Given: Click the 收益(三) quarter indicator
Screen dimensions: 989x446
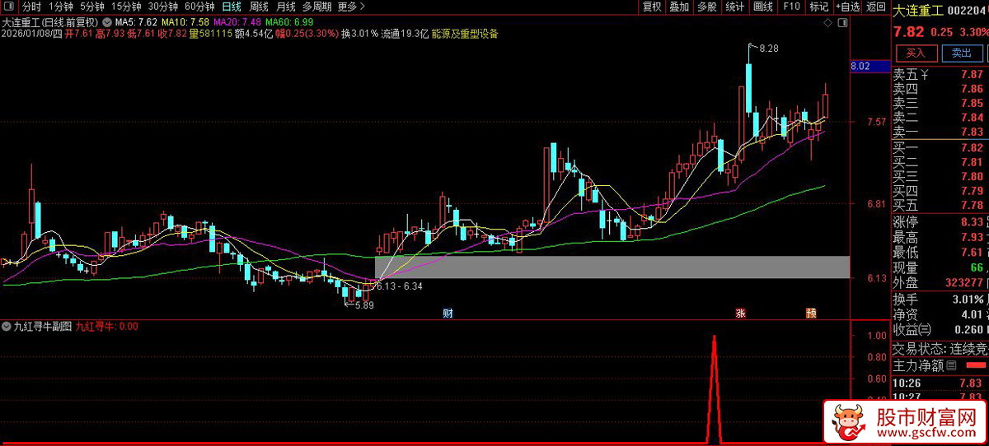Looking at the screenshot, I should tap(913, 330).
